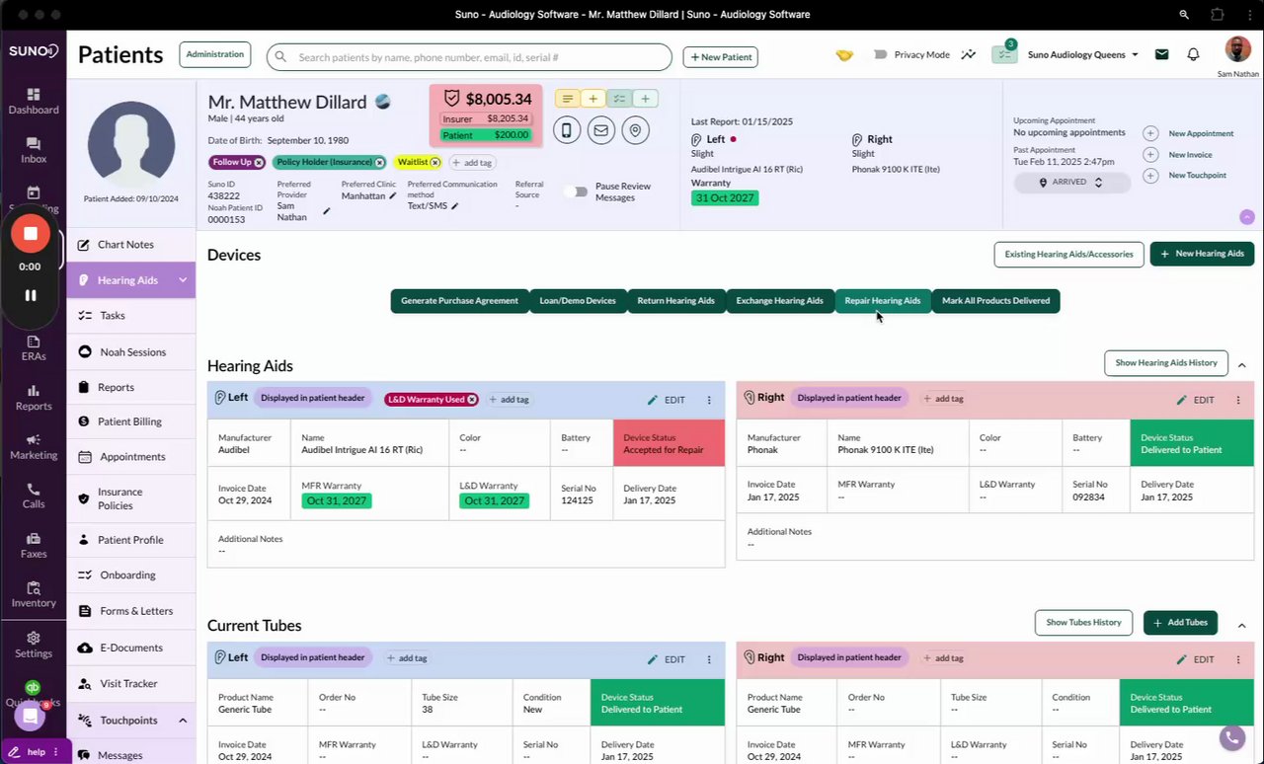Toggle Pause Review Messages switch
This screenshot has width=1264, height=764.
point(576,191)
